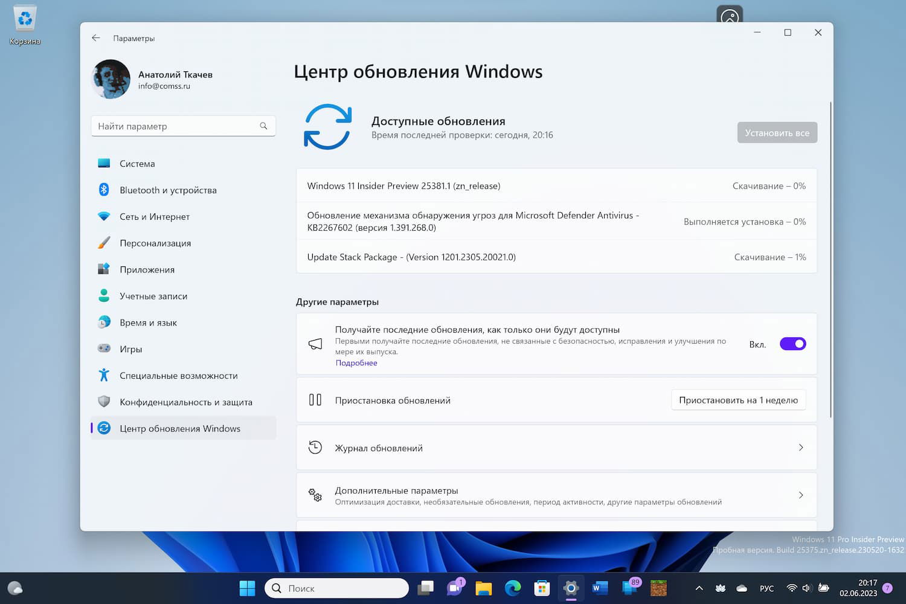
Task: Click the Сеть и Интернет globe icon
Action: [x=104, y=216]
